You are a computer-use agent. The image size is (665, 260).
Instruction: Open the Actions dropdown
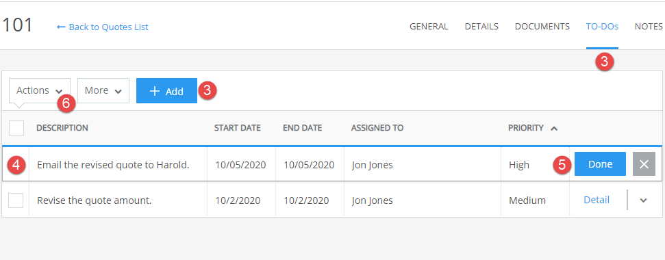click(x=40, y=90)
